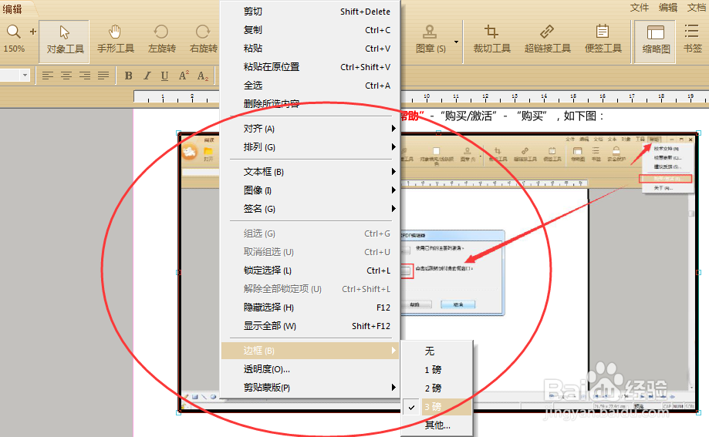Choose 粘贴 from context menu

pos(309,49)
